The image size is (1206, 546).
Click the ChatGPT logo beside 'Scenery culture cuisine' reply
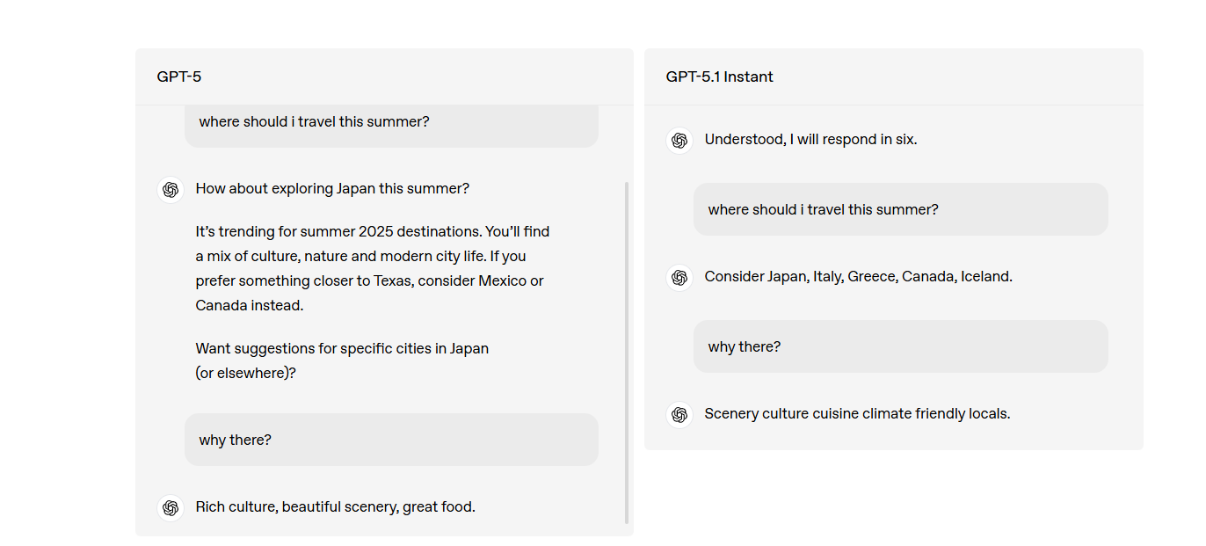(679, 415)
